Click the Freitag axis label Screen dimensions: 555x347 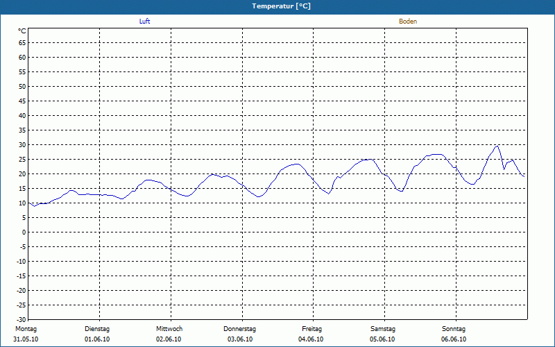click(311, 329)
